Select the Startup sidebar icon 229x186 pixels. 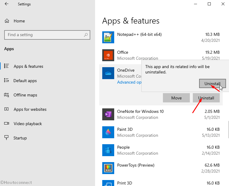[6, 138]
